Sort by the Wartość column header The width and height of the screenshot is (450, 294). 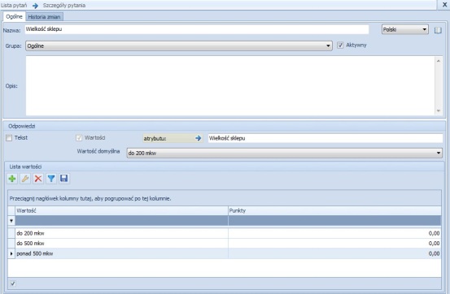[122, 210]
